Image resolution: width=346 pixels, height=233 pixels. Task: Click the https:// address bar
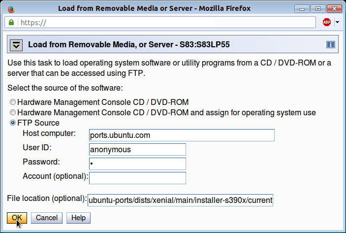[x=167, y=23]
